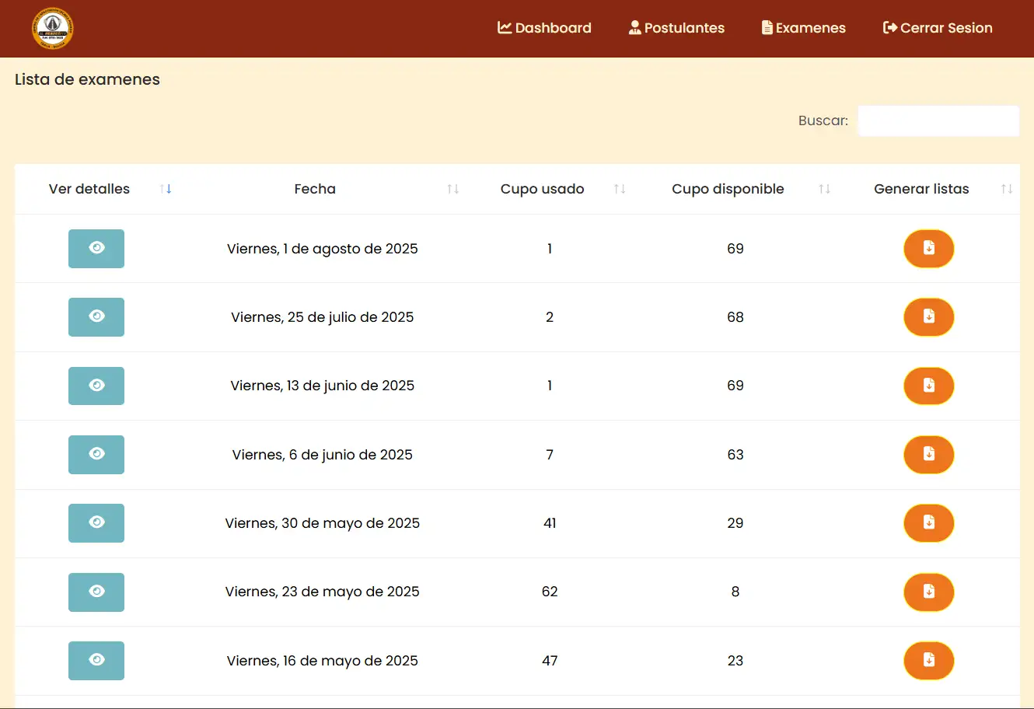Click the cupo usado value 47
Viewport: 1034px width, 709px height.
click(x=550, y=661)
